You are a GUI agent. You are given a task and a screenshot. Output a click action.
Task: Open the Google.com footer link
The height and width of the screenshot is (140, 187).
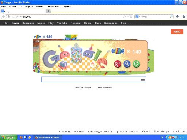click(x=179, y=131)
